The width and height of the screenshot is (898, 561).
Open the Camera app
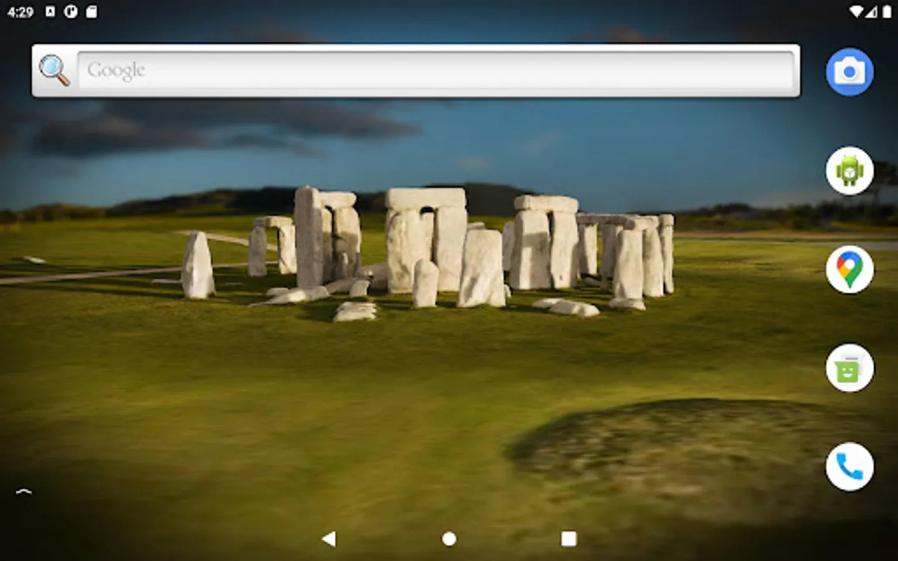(849, 72)
